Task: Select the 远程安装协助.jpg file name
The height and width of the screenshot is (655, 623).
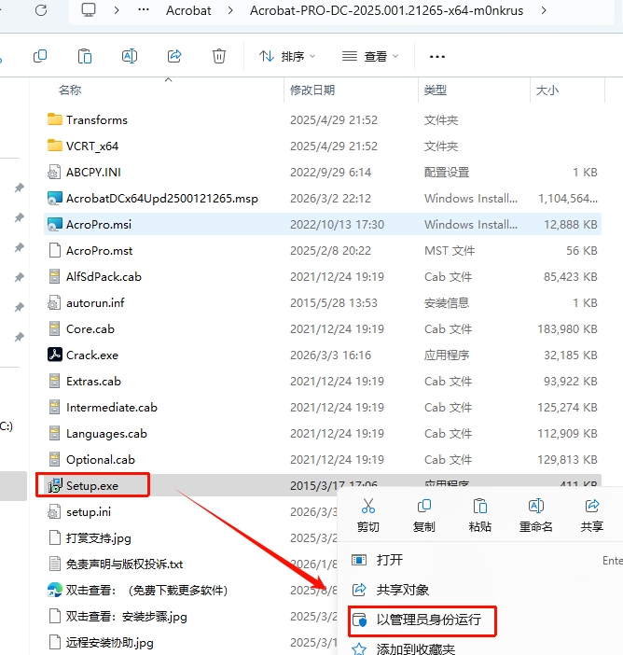Action: 110,643
